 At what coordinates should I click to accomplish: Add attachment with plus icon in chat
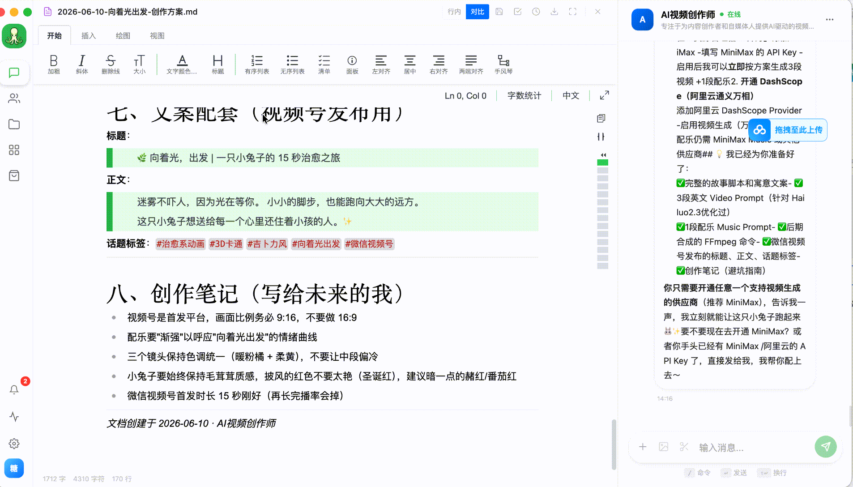click(643, 447)
